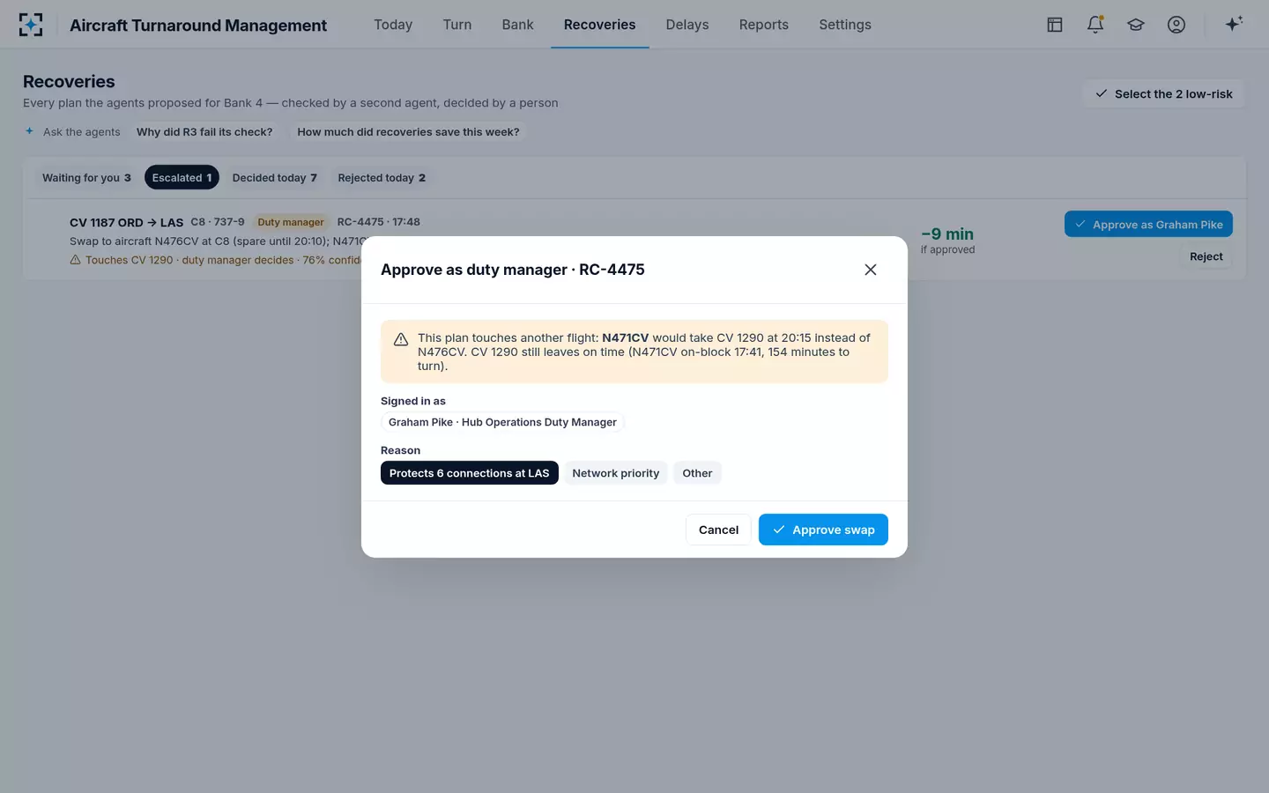
Task: Click Select the 2 low-risk button
Action: (1163, 93)
